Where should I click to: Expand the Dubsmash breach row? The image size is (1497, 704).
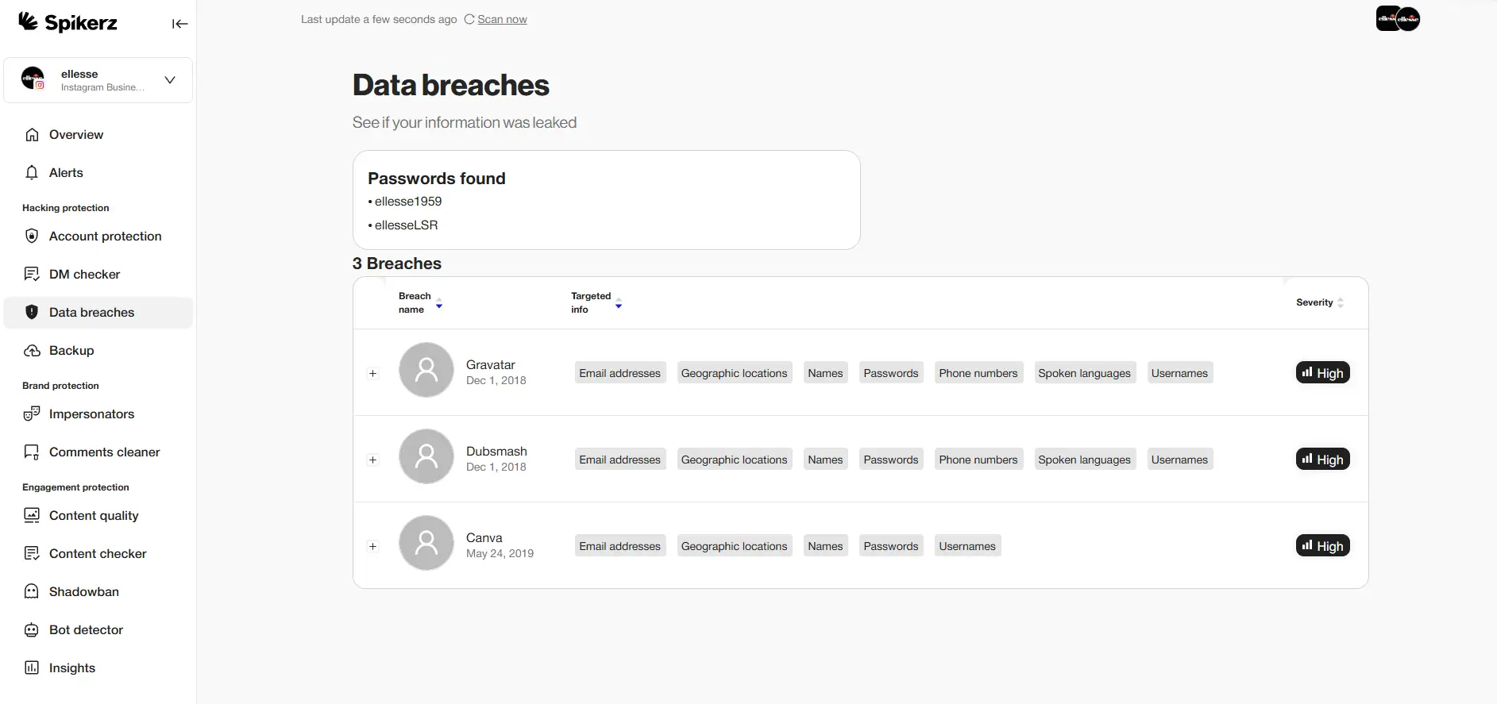click(x=372, y=460)
